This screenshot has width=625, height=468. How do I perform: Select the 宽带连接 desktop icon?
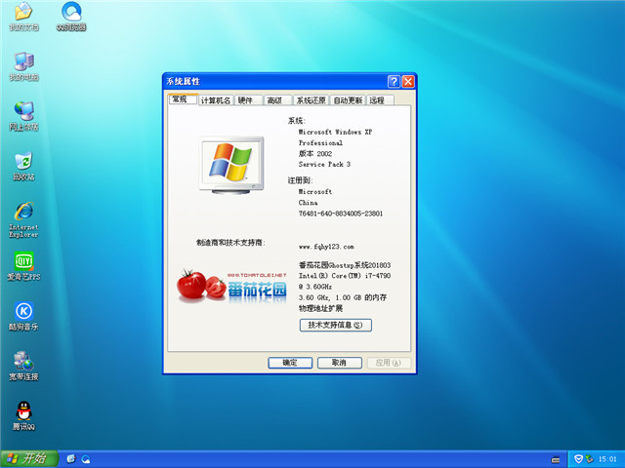pos(23,366)
